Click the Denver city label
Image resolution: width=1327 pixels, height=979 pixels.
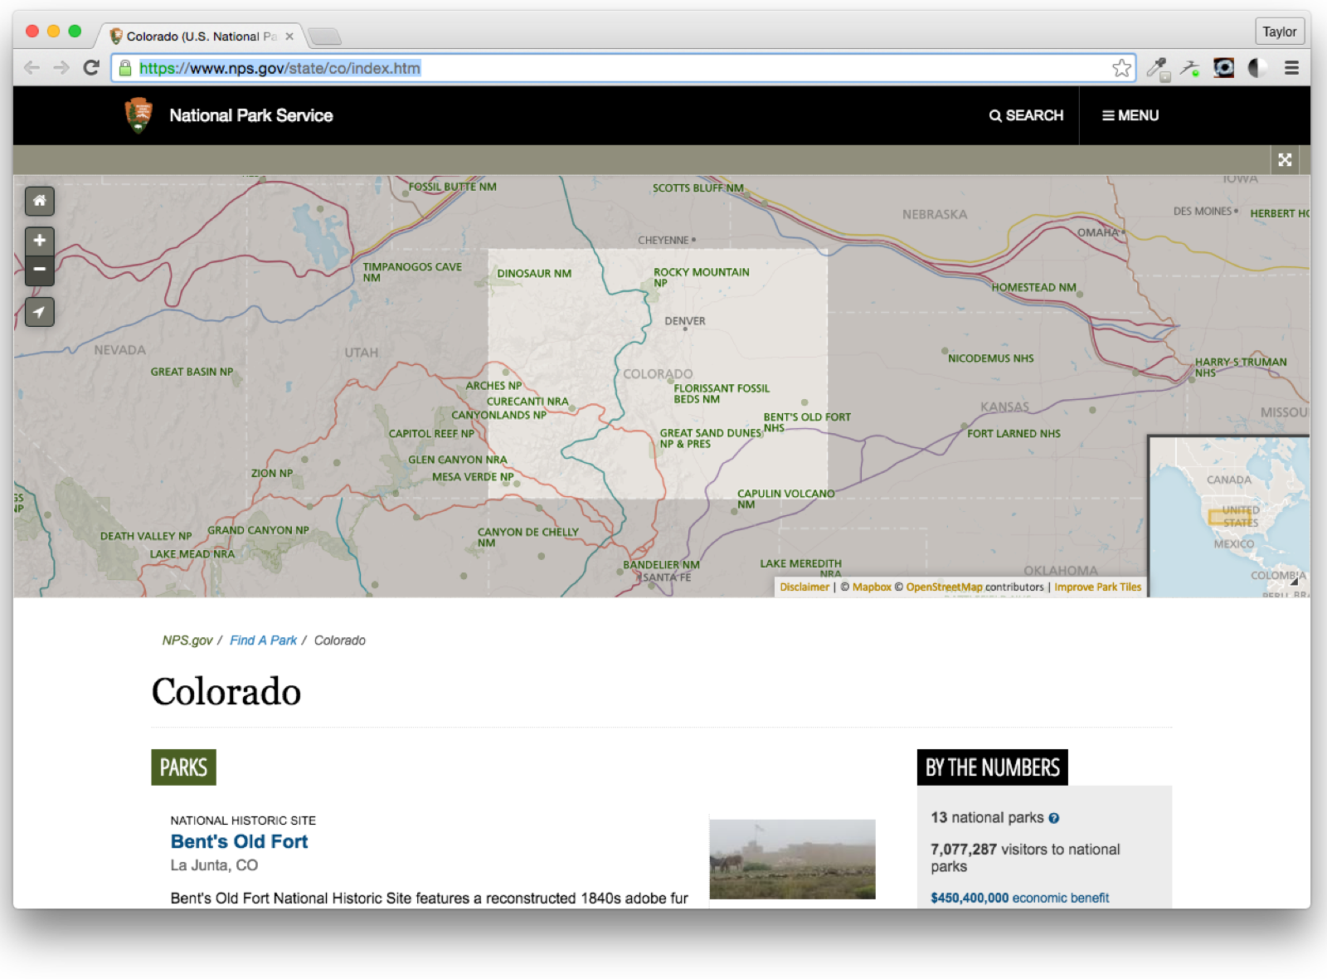coord(685,321)
